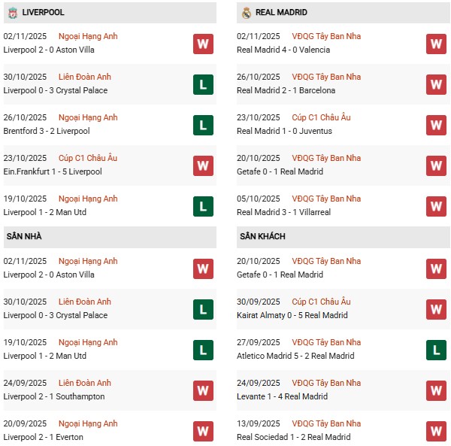
Task: Click W badge beside Real Sociedad match
Action: (436, 431)
